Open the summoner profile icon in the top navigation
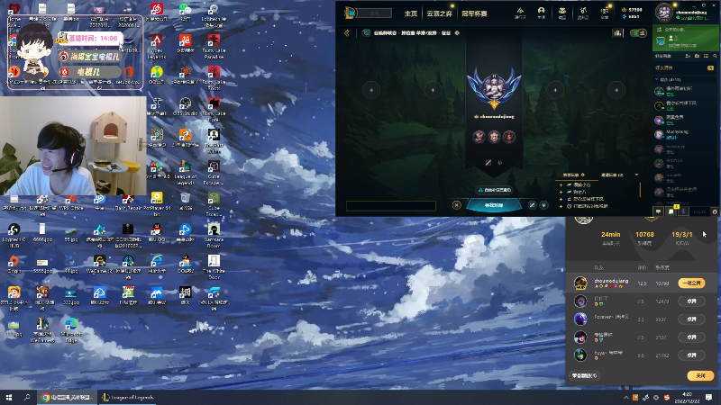Viewport: 721px width, 405px height. click(541, 13)
